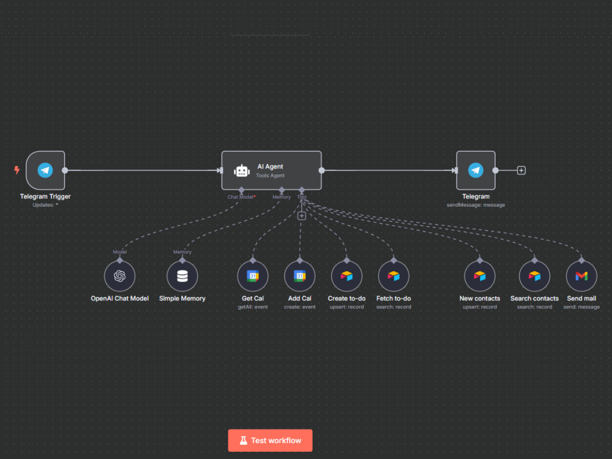The width and height of the screenshot is (612, 459).
Task: Add a new tool with plus under Tool
Action: coord(302,216)
